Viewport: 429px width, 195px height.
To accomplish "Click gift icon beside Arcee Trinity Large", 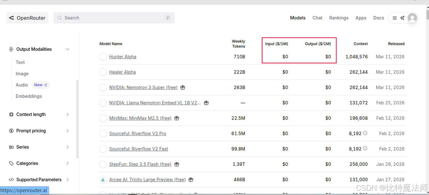I will point(191,180).
